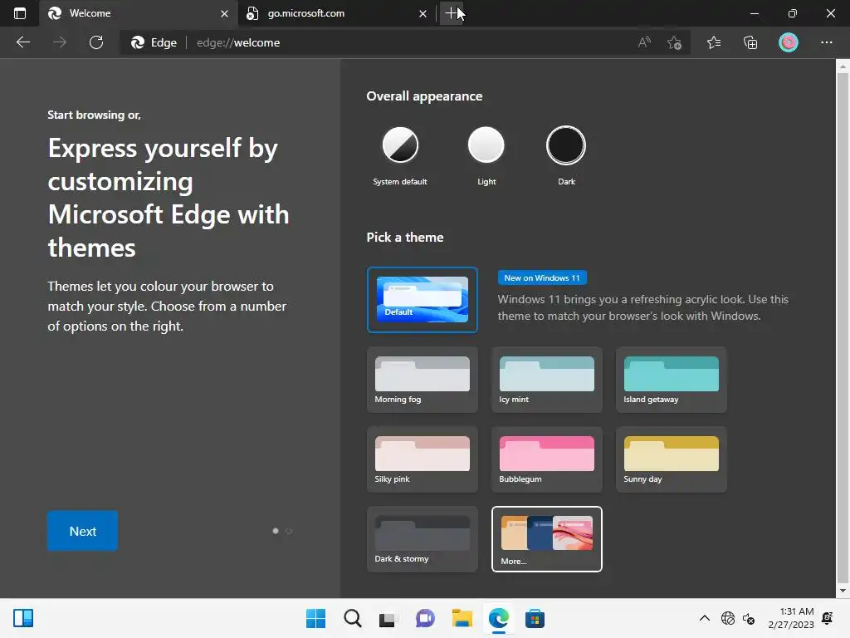Click the Edge site identity icon
The height and width of the screenshot is (638, 850).
click(x=154, y=42)
